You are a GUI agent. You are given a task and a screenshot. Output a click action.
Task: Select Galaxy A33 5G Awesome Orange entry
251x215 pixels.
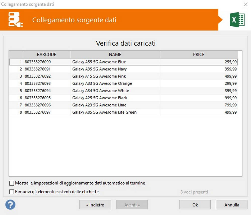102,84
